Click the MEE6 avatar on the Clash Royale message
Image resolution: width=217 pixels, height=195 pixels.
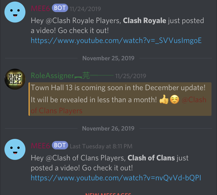click(x=15, y=12)
